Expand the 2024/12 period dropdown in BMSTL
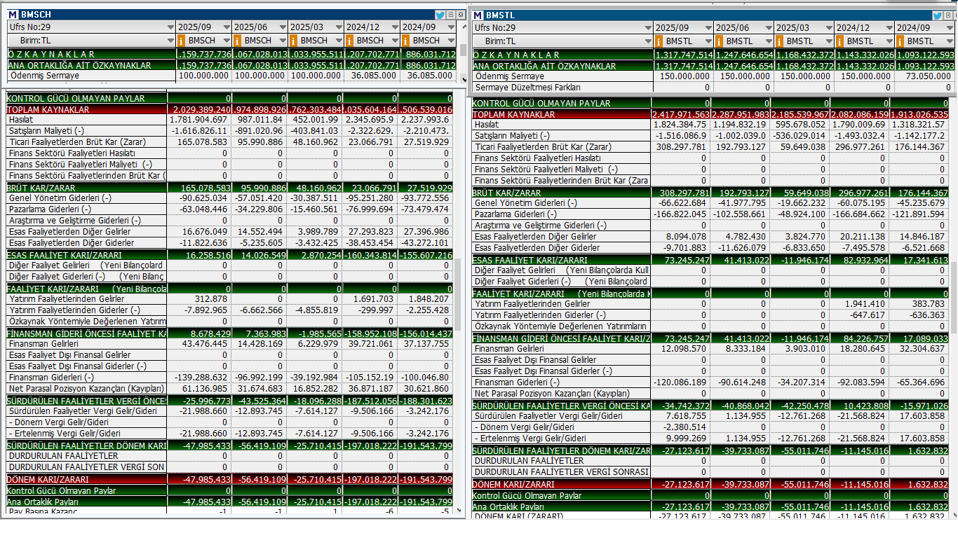 889,28
